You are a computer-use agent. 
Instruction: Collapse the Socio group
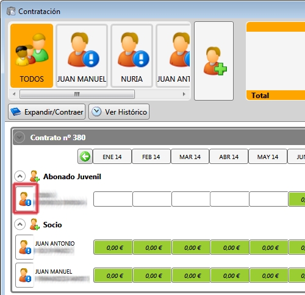coord(20,224)
